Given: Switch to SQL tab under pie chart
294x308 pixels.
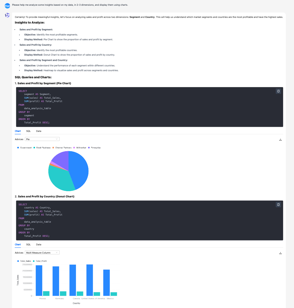Looking at the screenshot, I should pos(28,131).
